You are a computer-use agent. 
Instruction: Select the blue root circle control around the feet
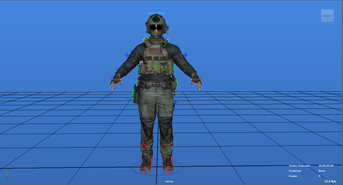click(157, 167)
